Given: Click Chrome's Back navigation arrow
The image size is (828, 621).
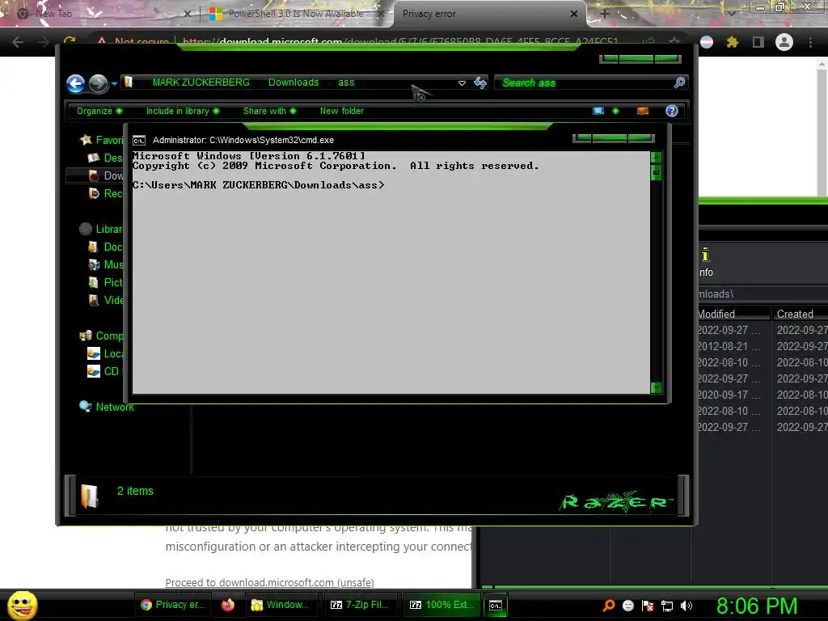Looking at the screenshot, I should point(18,42).
